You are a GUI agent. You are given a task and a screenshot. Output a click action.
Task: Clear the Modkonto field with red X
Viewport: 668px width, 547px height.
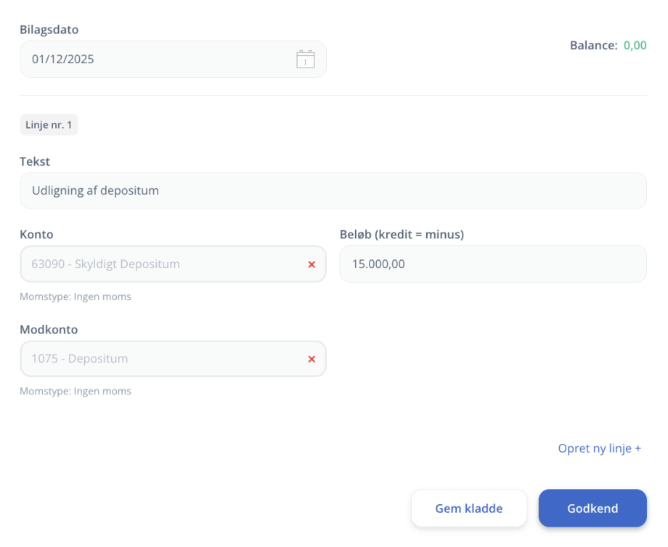pos(311,359)
